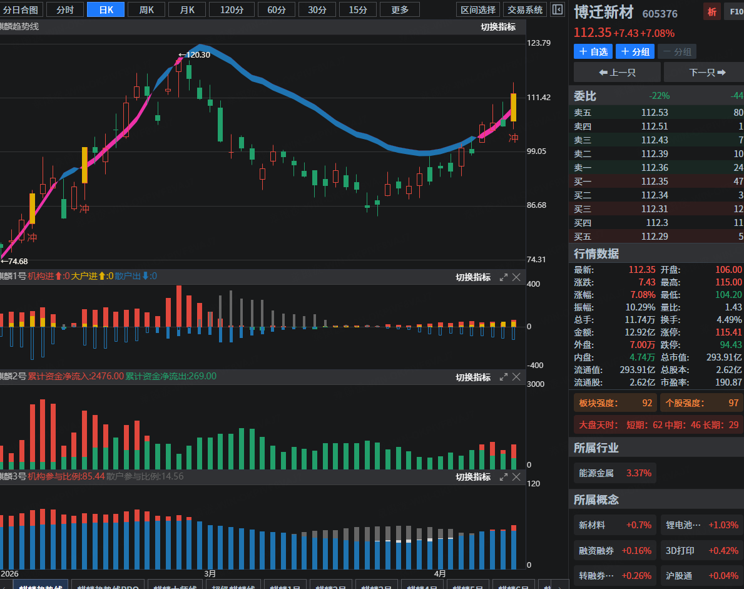Open 切换指标 for 麒麟2号 panel
Screen dimensions: 744x589
pos(473,377)
